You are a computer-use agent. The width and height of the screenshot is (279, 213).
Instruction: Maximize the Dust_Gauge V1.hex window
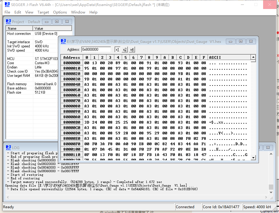pyautogui.click(x=241, y=41)
